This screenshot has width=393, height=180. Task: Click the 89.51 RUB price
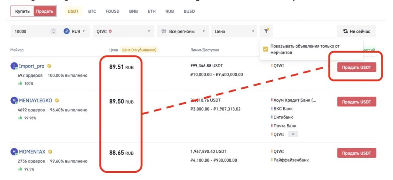(121, 67)
